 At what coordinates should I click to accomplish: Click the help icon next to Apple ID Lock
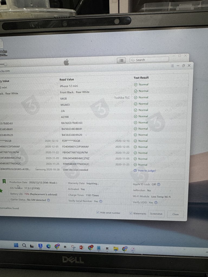(158, 184)
